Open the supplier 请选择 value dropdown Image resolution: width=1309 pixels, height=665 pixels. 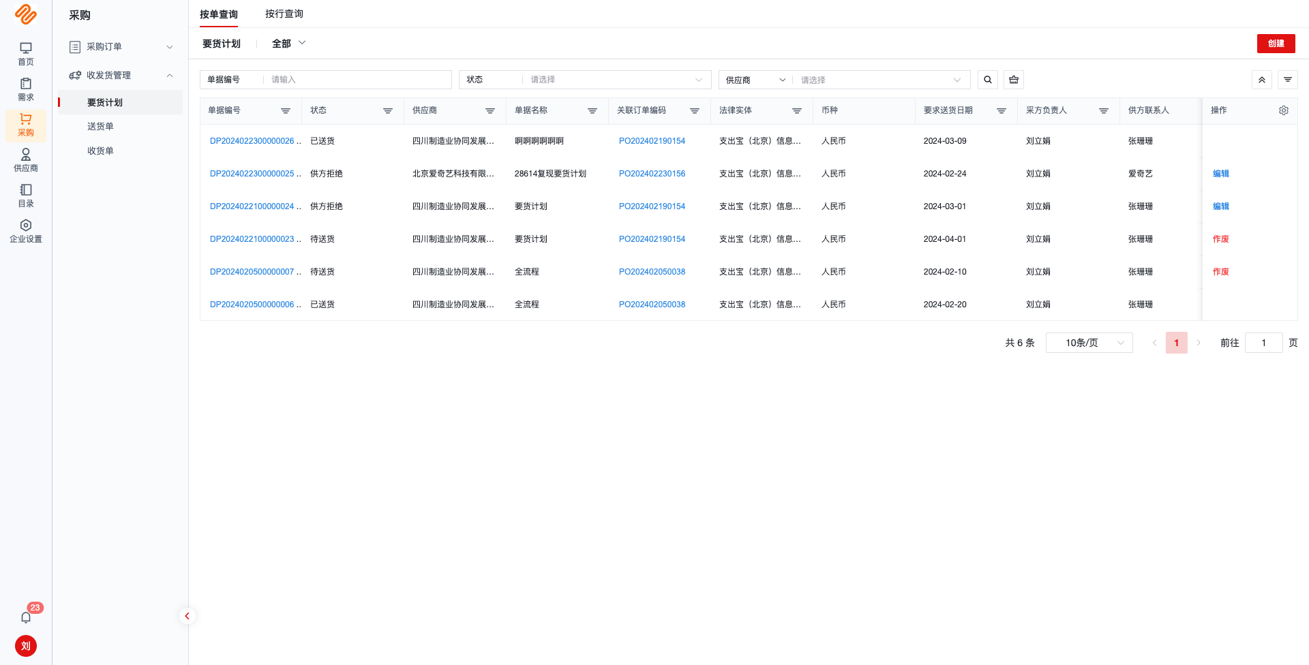click(x=881, y=80)
